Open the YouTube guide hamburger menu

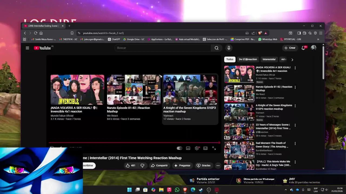tap(27, 48)
